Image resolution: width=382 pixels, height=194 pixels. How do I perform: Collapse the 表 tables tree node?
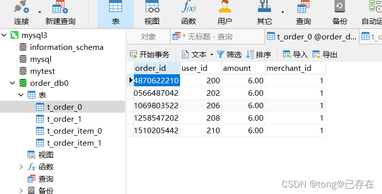coord(21,95)
